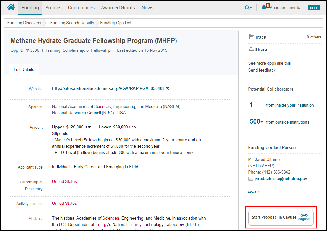327x231 pixels.
Task: Click the email envelope icon
Action: tap(251, 179)
